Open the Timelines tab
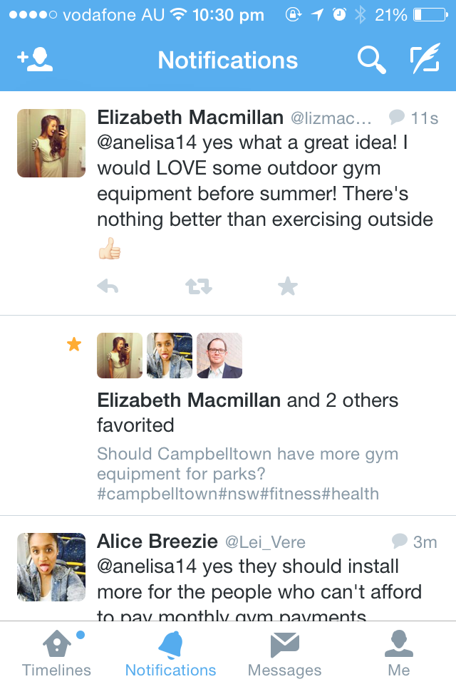 click(x=57, y=654)
